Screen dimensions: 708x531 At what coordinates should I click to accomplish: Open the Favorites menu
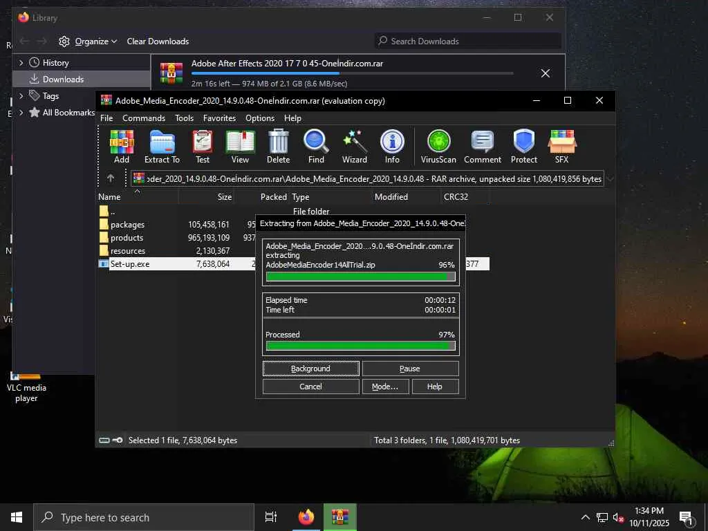tap(219, 118)
